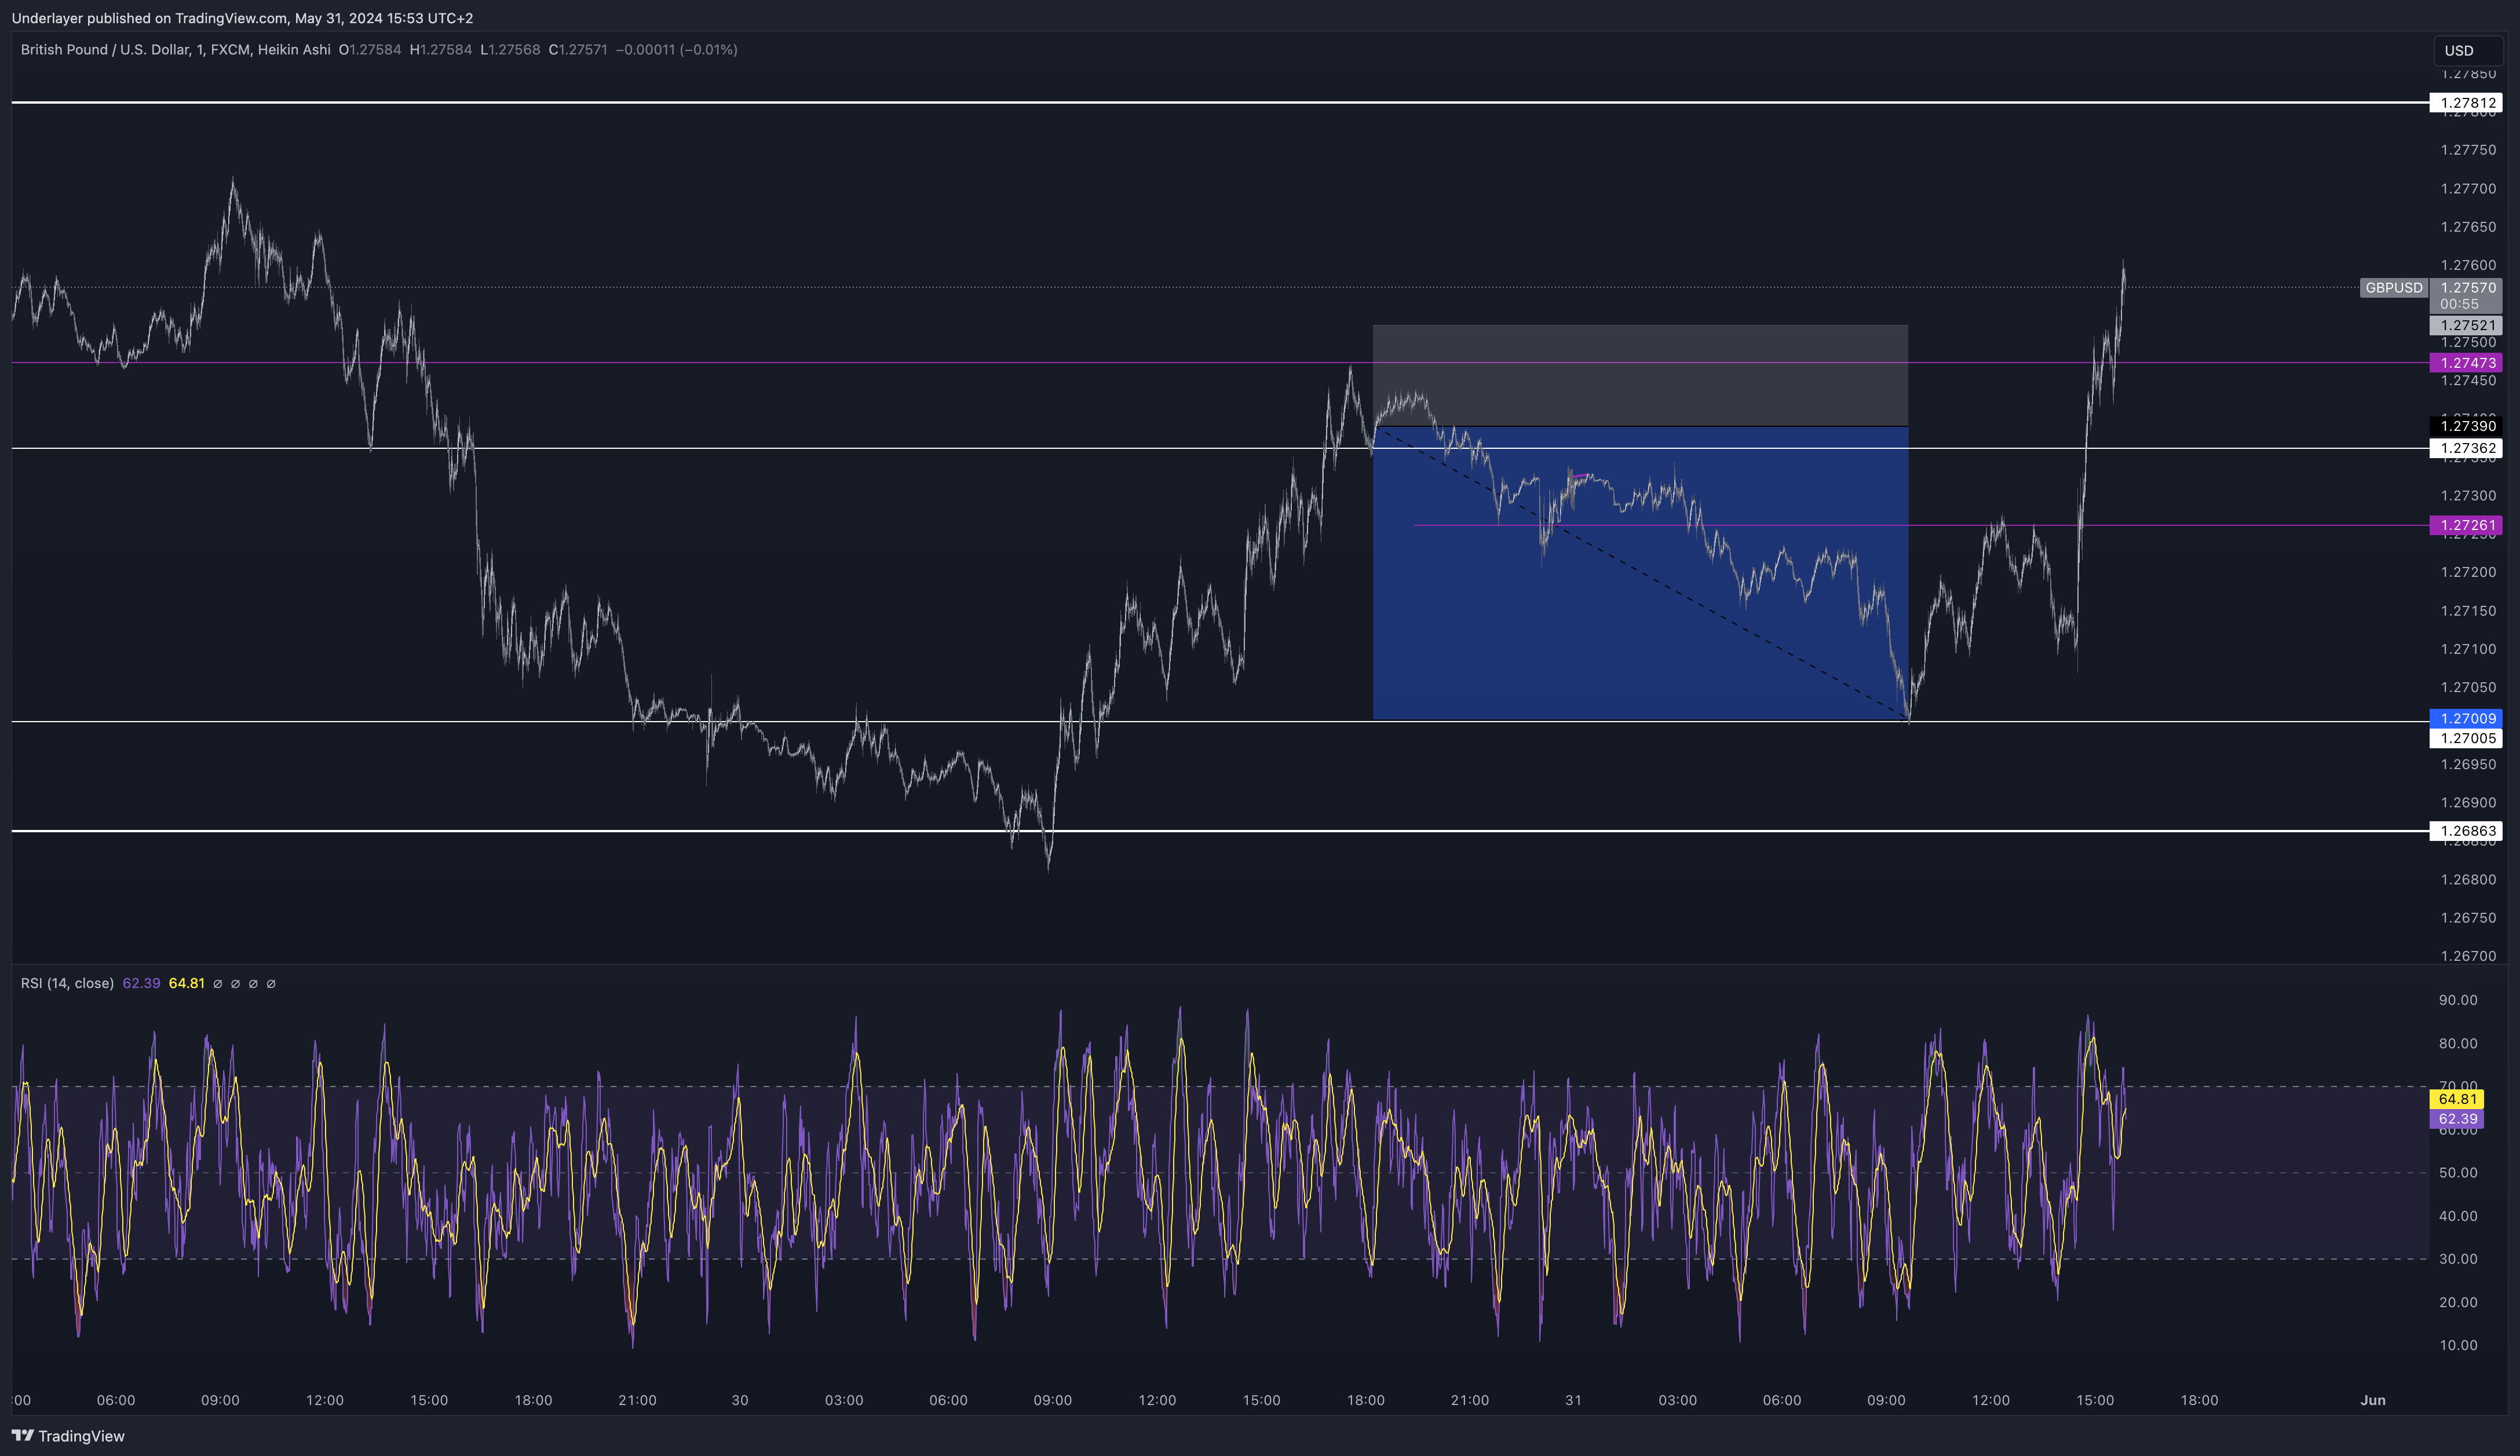Click the 1.26950 price axis tick
This screenshot has width=2520, height=1456.
[x=2468, y=765]
